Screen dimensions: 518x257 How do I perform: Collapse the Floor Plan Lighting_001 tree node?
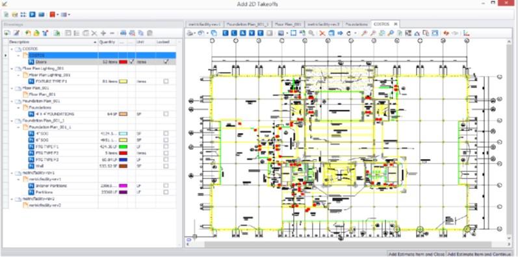12,68
